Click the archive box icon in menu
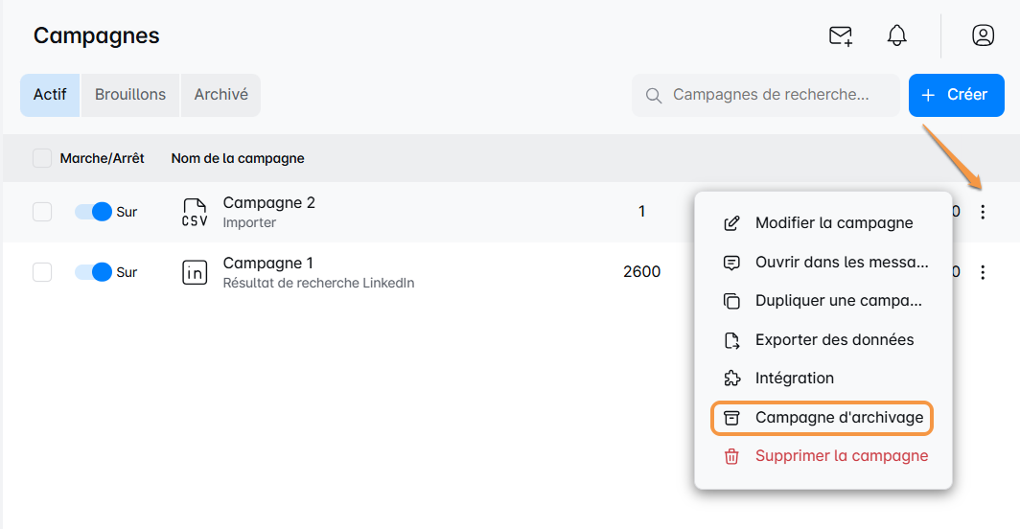The width and height of the screenshot is (1020, 529). click(x=731, y=418)
